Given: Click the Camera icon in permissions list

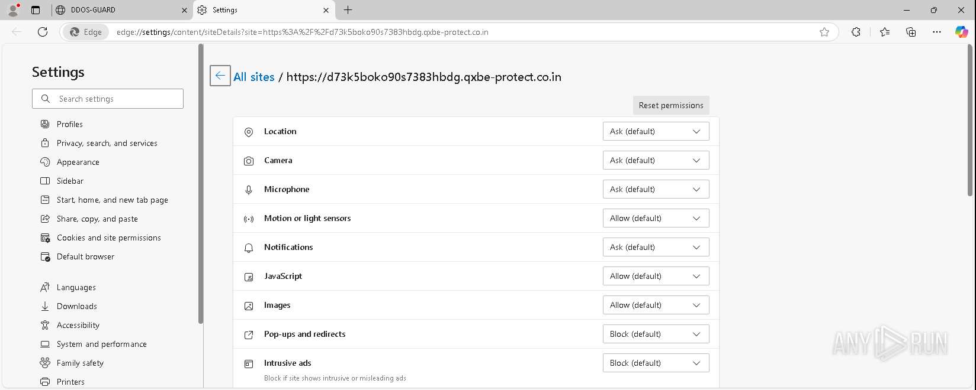Looking at the screenshot, I should pyautogui.click(x=249, y=161).
